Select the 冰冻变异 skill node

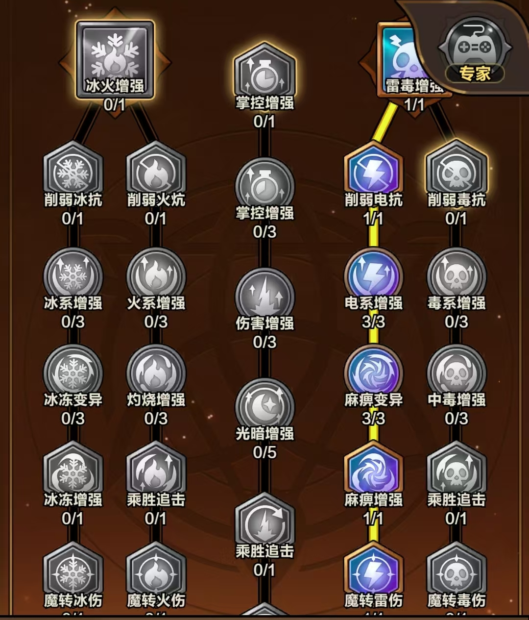click(73, 372)
